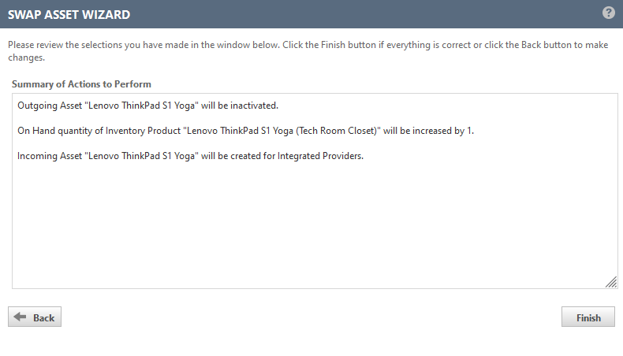Click the On Hand quantity line

point(245,131)
